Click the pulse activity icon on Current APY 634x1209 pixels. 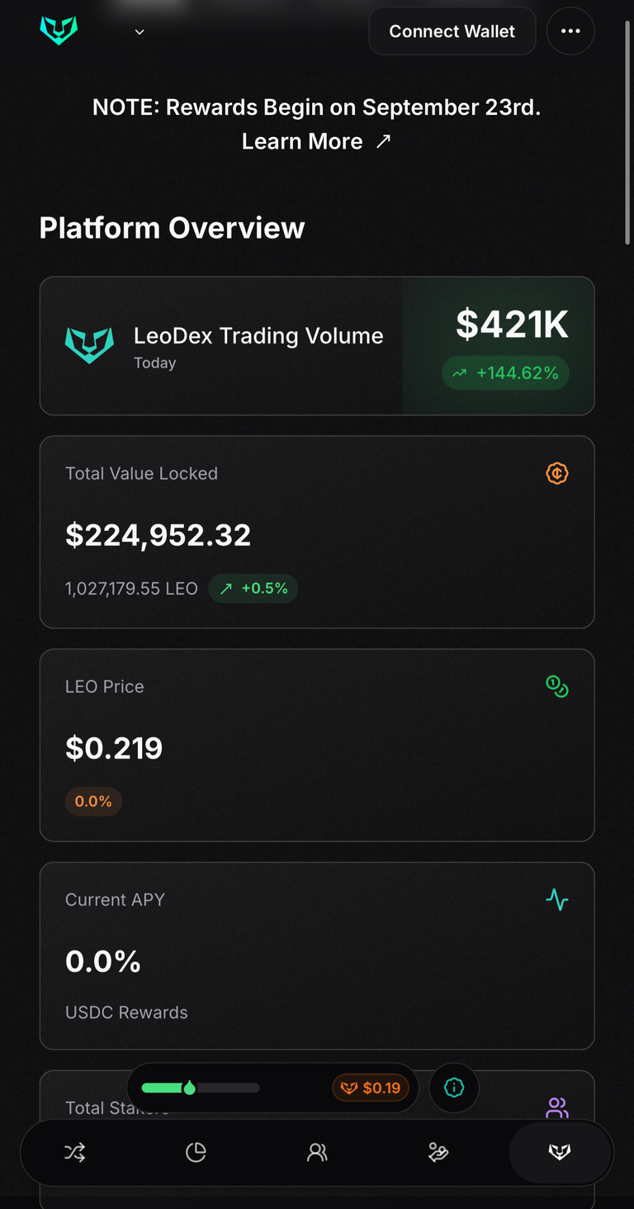point(557,899)
